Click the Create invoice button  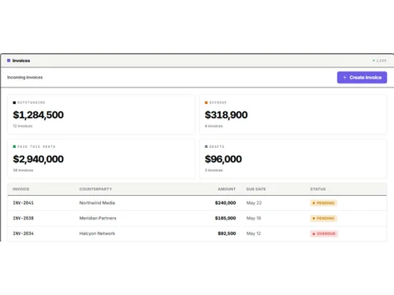362,77
